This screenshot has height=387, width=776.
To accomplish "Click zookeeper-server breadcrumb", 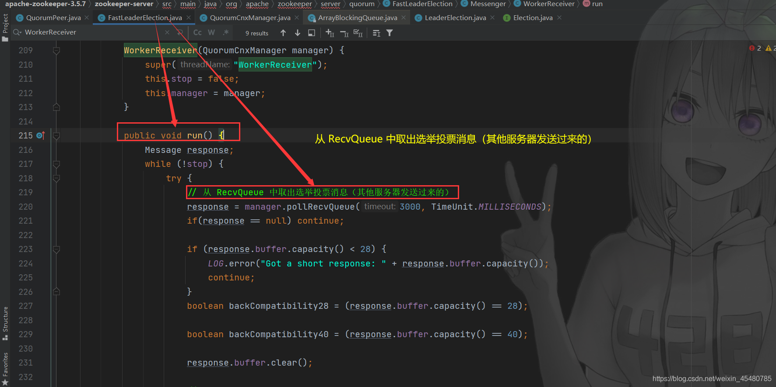I will [x=124, y=4].
